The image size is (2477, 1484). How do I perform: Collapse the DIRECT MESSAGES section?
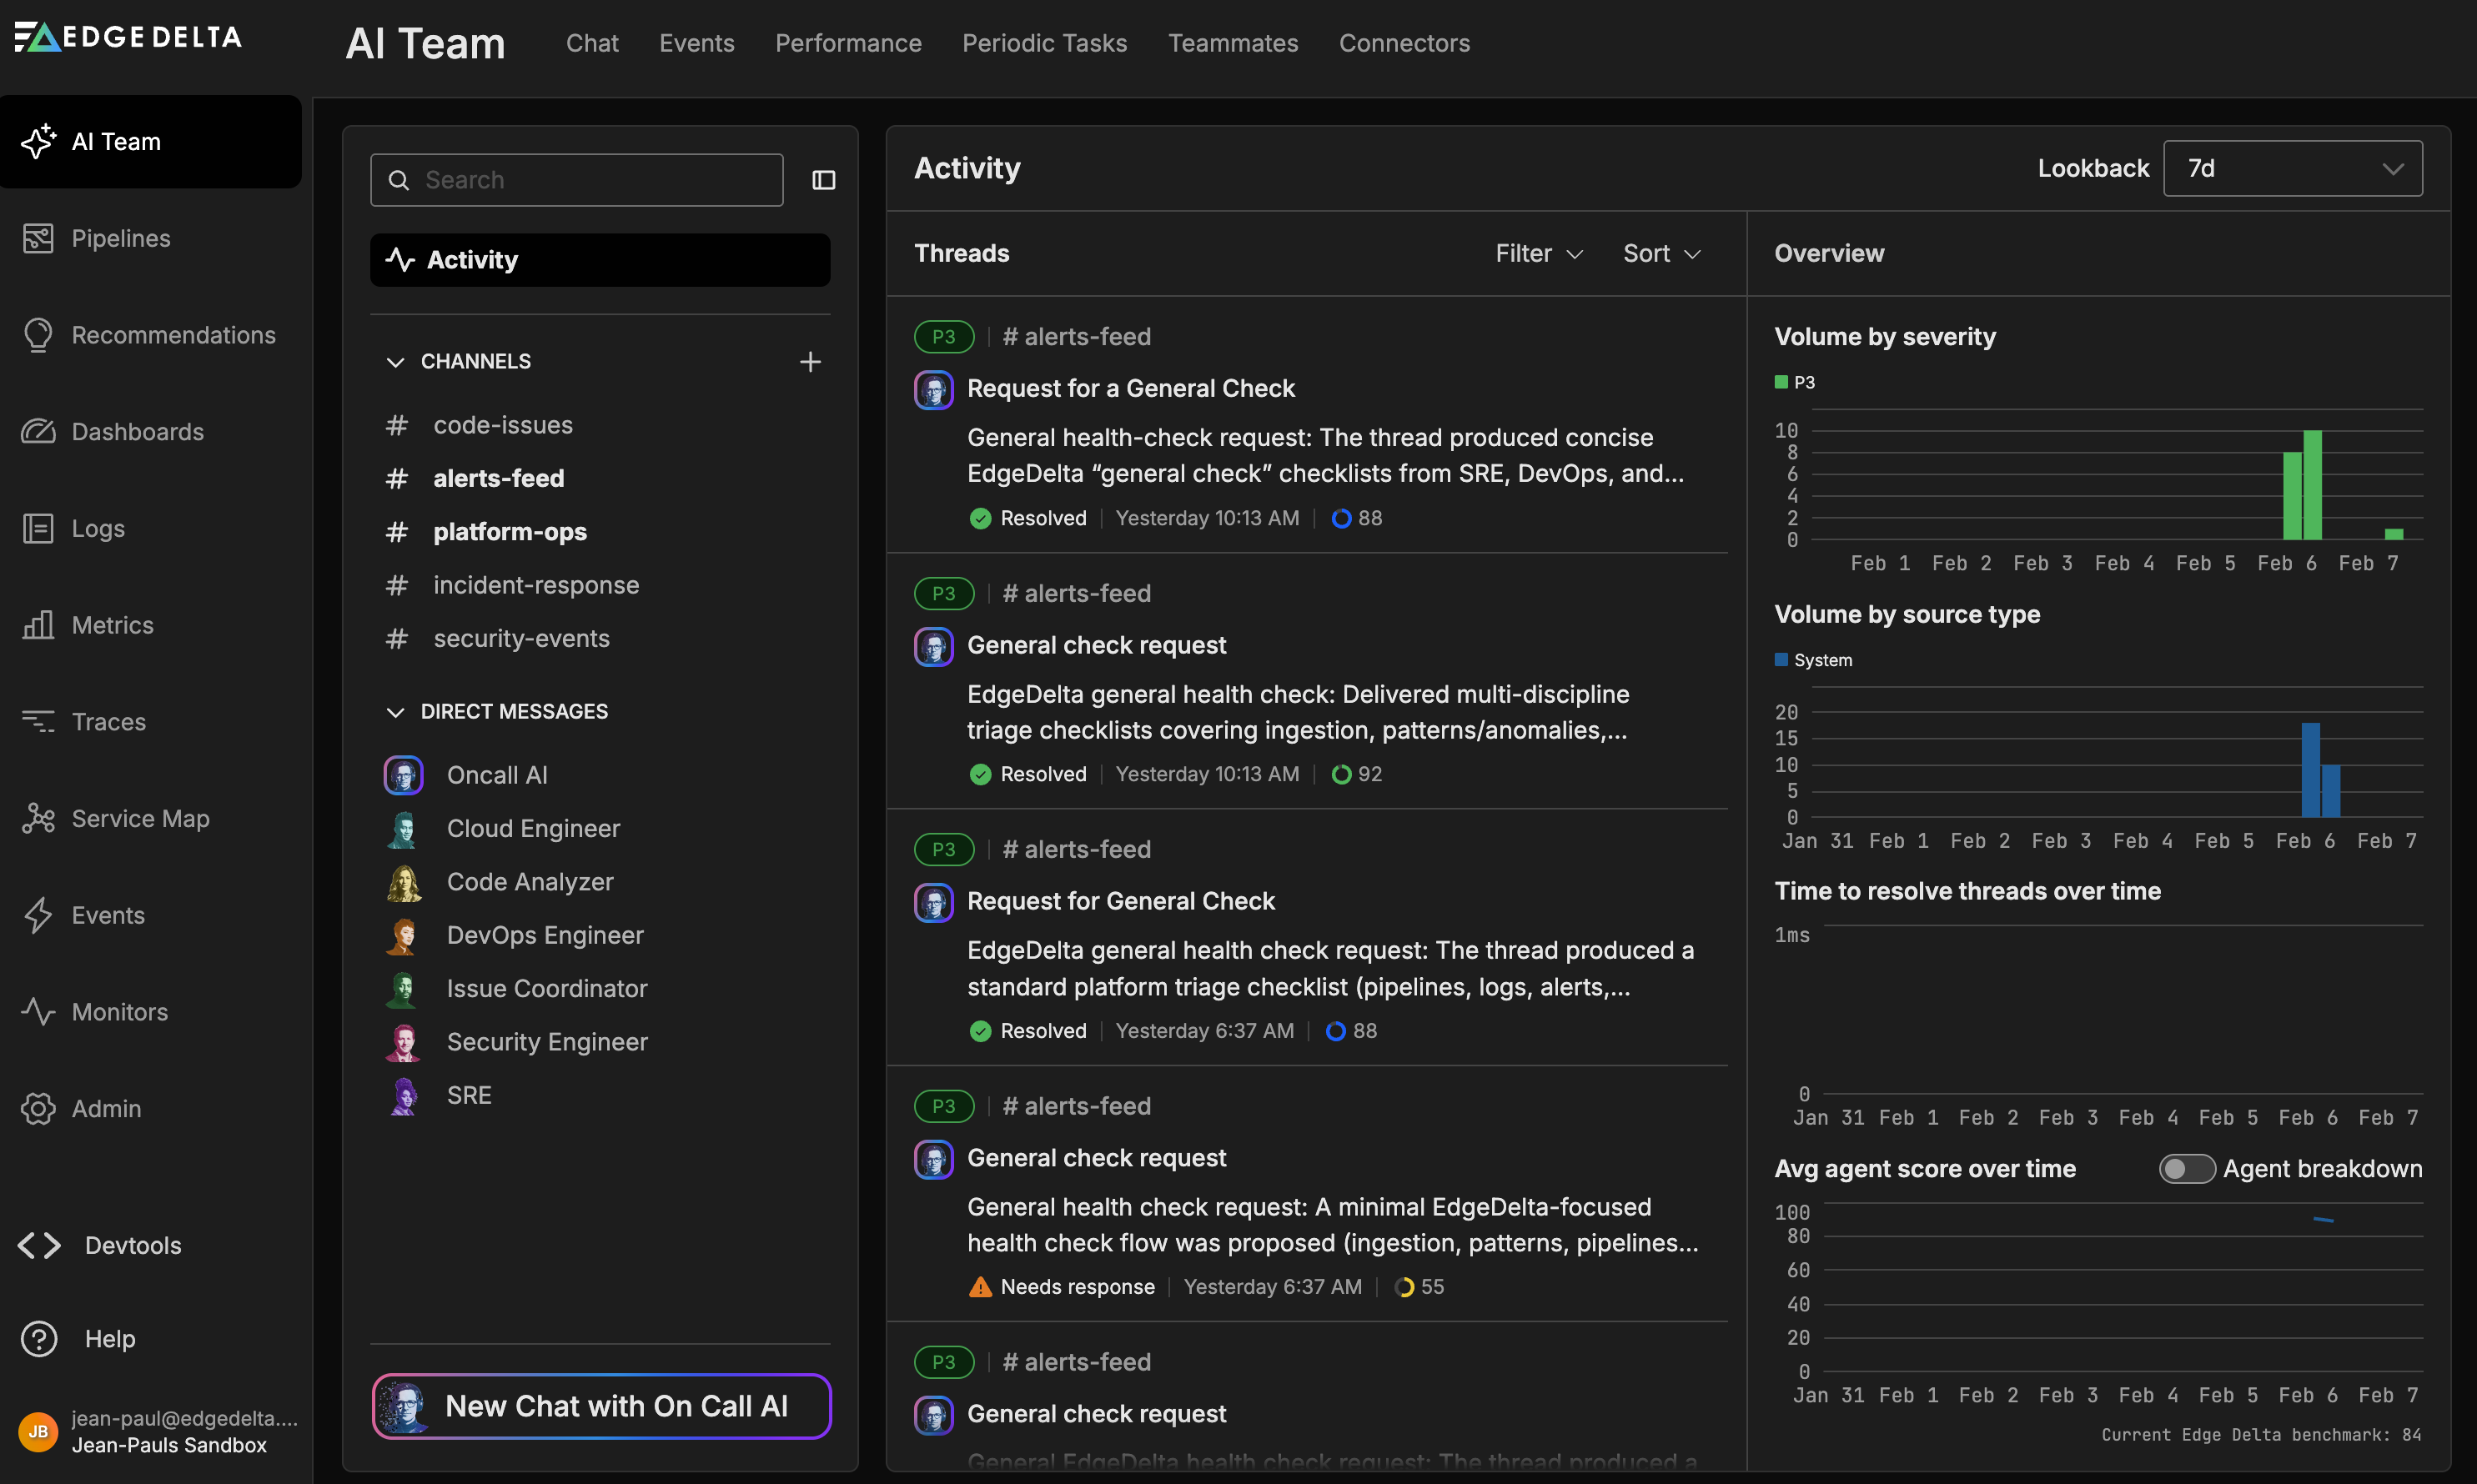395,711
